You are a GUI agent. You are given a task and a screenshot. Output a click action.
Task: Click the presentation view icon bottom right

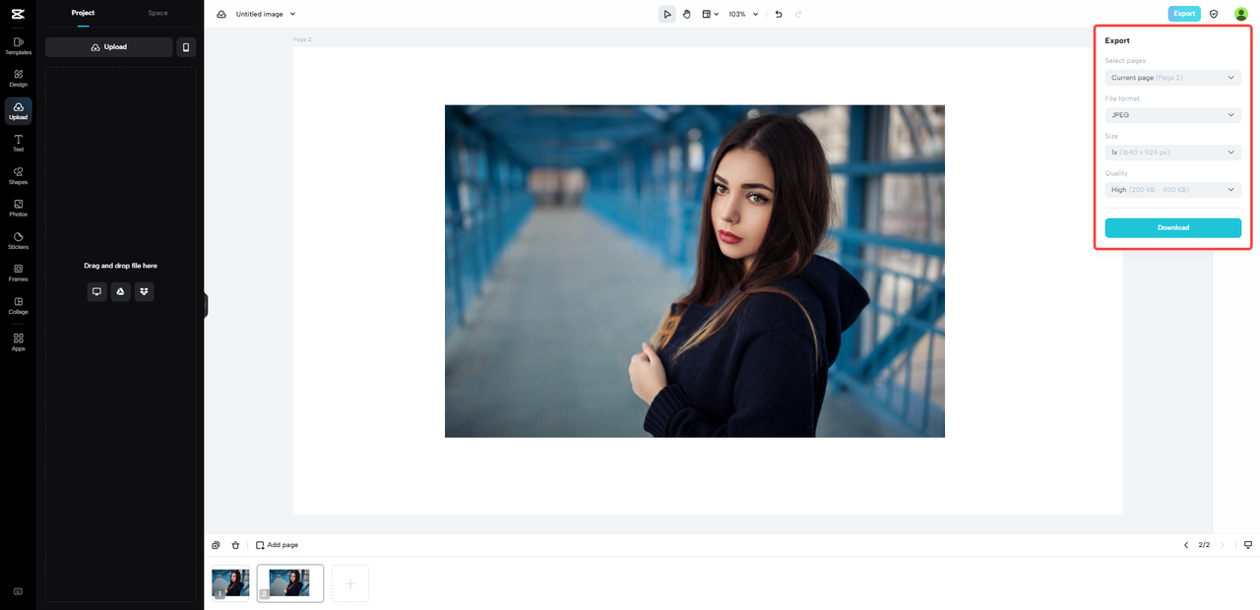pyautogui.click(x=1248, y=545)
